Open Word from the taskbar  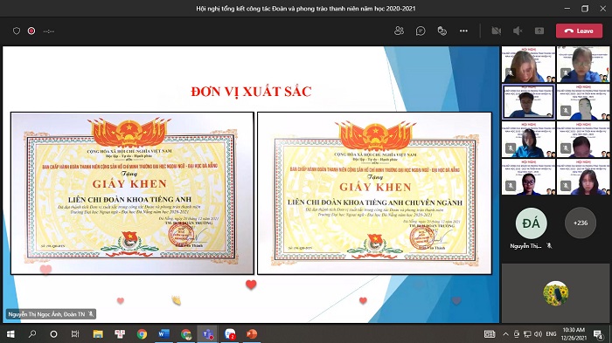[x=163, y=334]
